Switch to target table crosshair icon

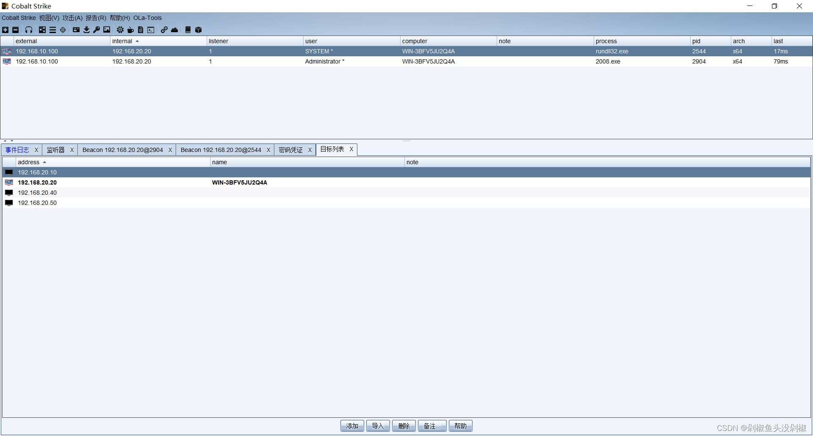coord(63,30)
